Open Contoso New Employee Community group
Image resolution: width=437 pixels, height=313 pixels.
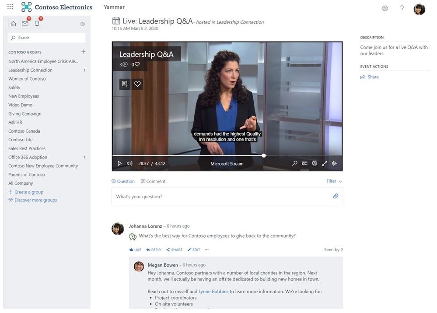coord(43,166)
